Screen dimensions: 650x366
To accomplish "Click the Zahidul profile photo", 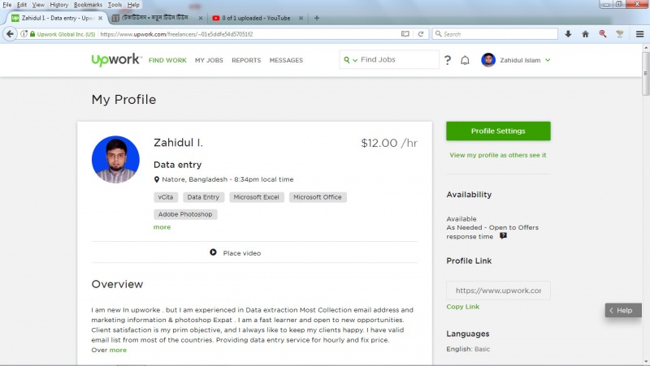I will pos(115,159).
